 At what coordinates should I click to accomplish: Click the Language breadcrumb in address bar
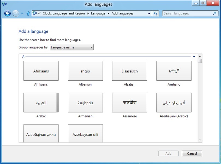coord(98,13)
